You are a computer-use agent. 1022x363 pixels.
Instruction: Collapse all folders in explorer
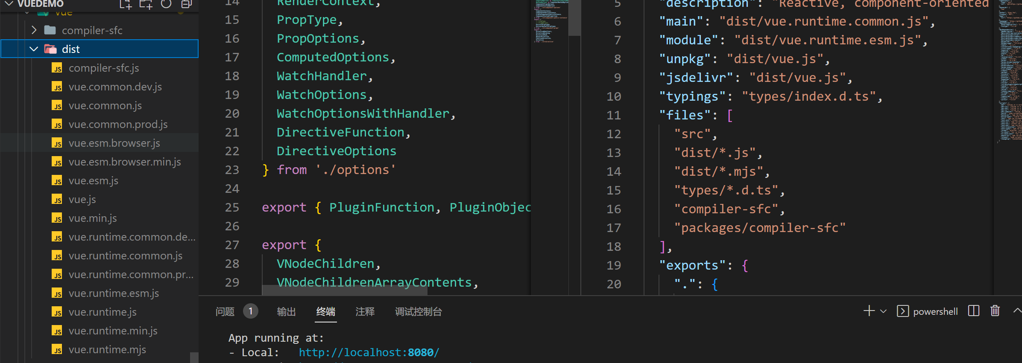coord(186,4)
